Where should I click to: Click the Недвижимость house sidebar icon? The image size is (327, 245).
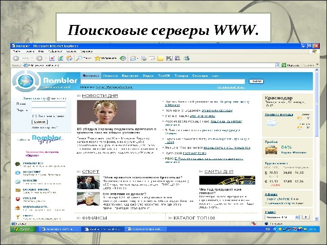(x=18, y=208)
